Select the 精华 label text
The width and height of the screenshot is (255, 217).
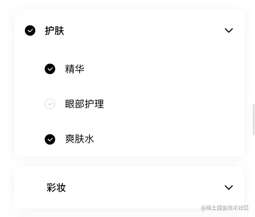75,69
